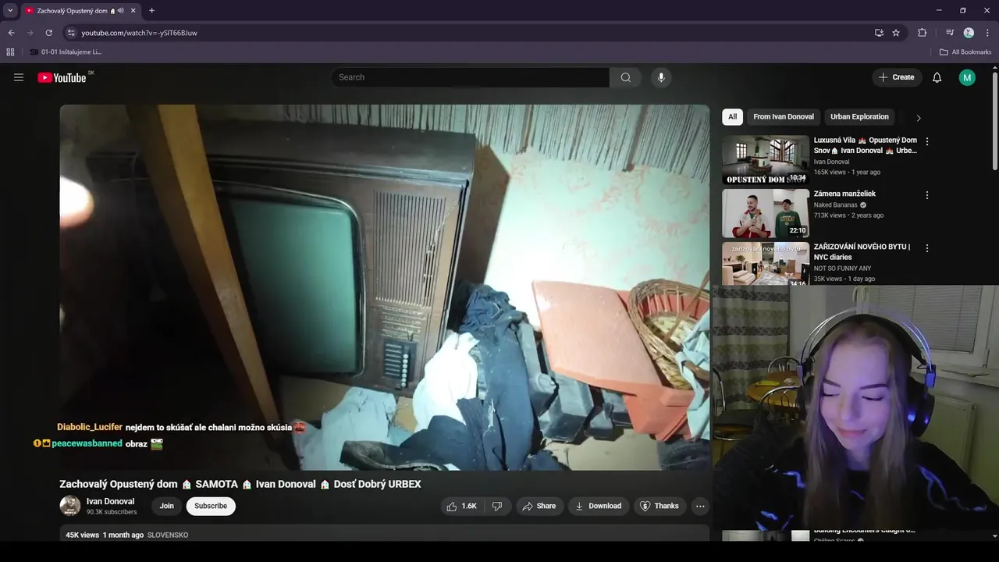Image resolution: width=999 pixels, height=562 pixels.
Task: Subscribe to Ivan Donoval channel
Action: [x=211, y=506]
